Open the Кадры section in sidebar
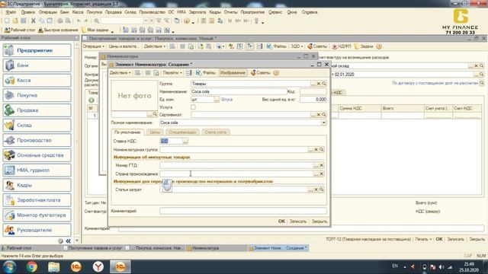This screenshot has width=488, height=274. coord(37,185)
